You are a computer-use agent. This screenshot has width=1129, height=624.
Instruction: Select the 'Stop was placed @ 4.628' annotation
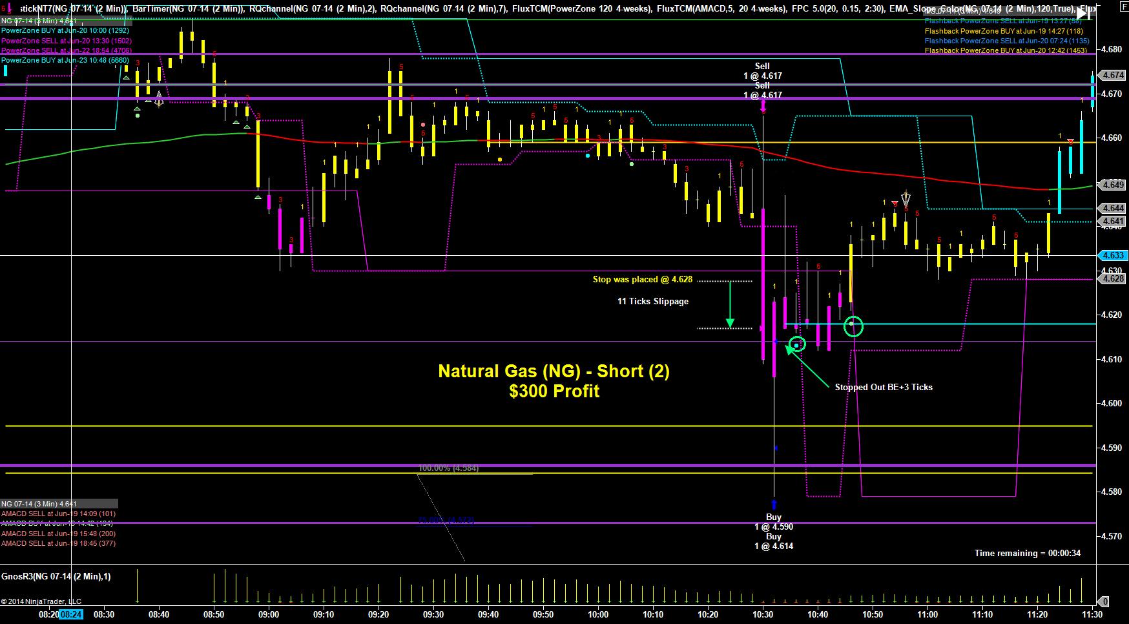point(643,279)
